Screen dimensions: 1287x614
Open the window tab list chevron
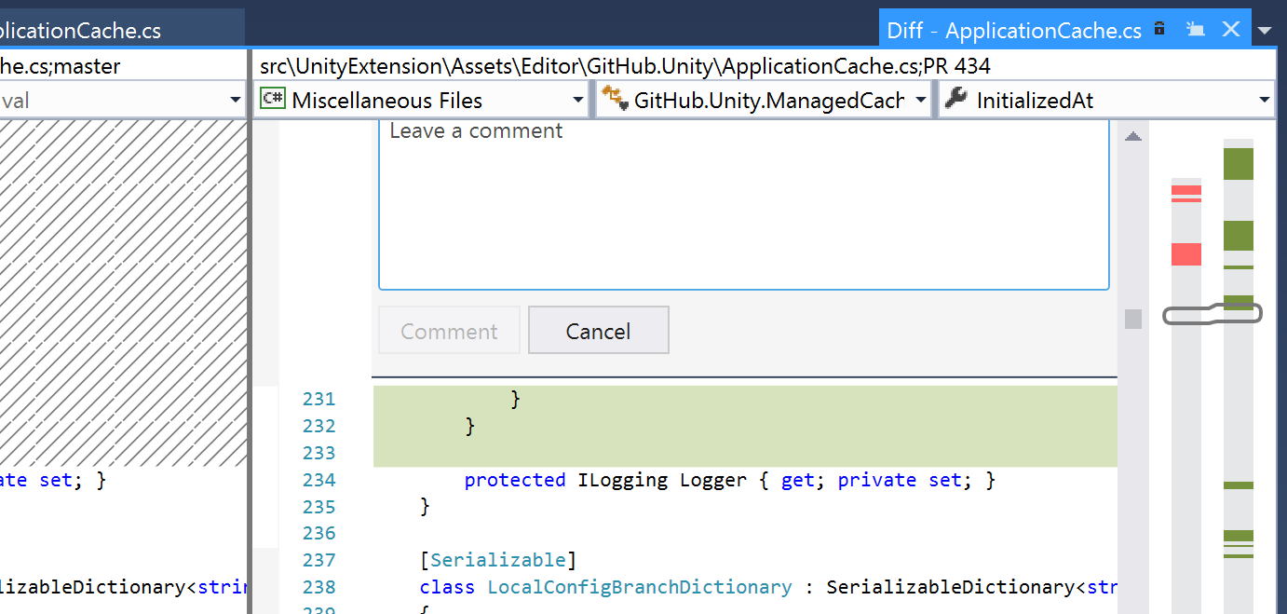(x=1265, y=30)
